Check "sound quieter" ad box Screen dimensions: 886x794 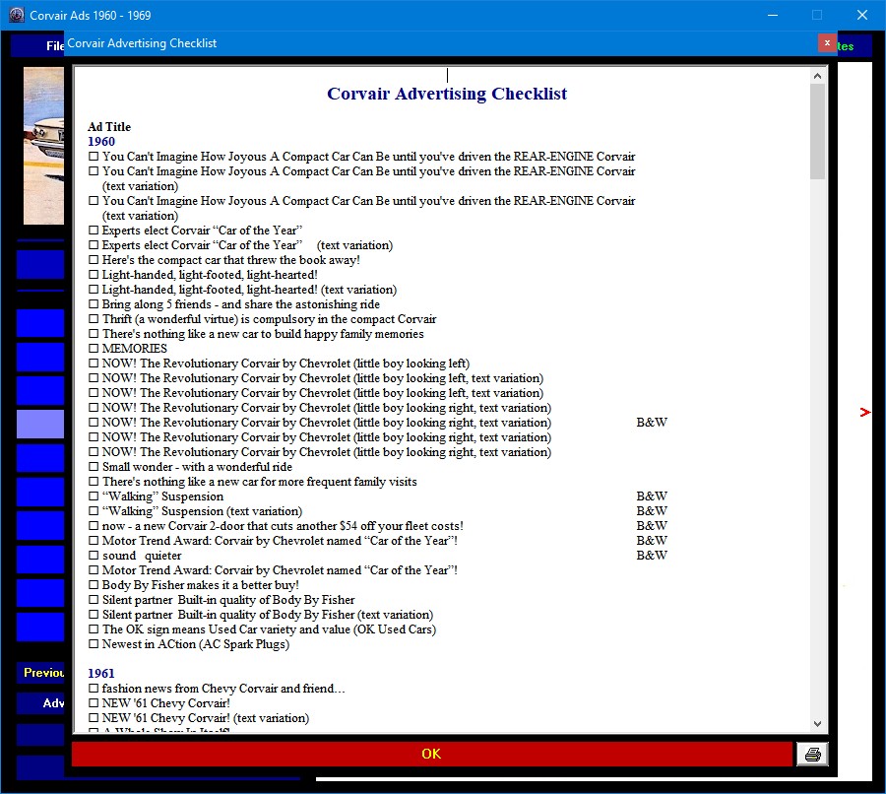coord(94,556)
